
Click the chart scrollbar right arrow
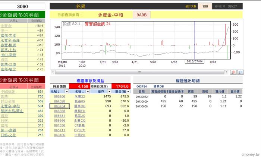226,72
